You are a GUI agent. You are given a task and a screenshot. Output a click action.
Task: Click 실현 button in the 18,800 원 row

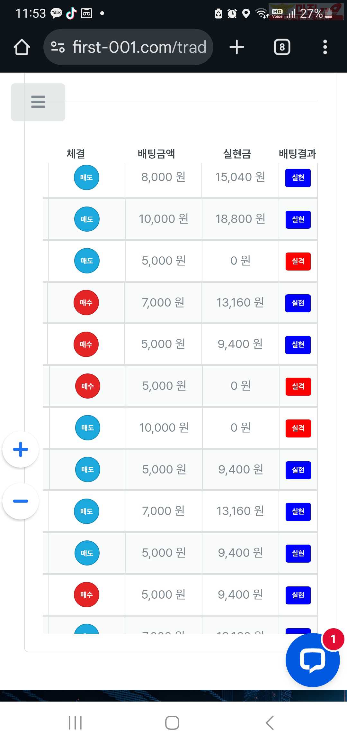tap(298, 220)
